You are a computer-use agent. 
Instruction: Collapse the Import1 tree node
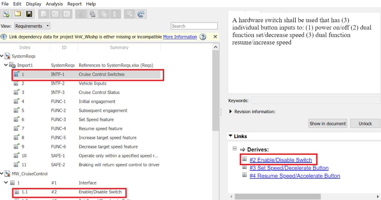(x=6, y=65)
